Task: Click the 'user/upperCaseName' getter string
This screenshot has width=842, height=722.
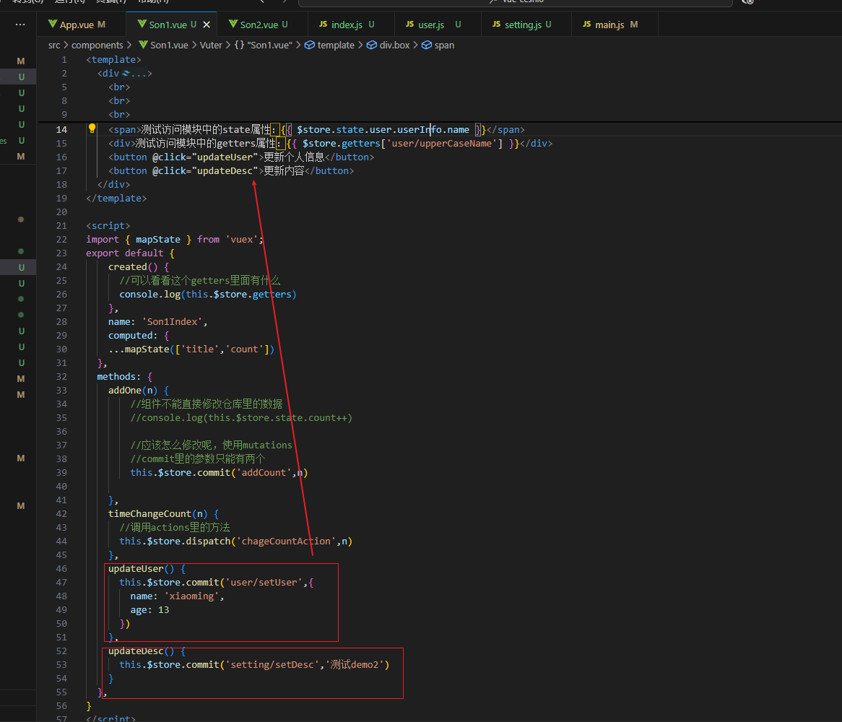Action: [x=442, y=144]
